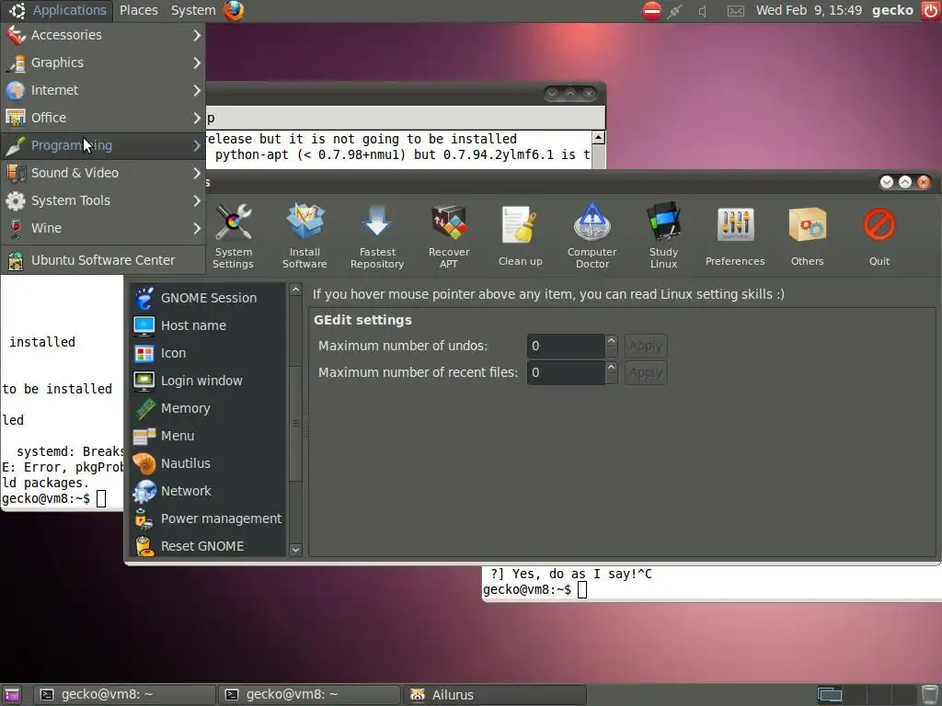Screen dimensions: 942x706
Task: Open Install Software in Ailurus toolbar
Action: point(304,237)
